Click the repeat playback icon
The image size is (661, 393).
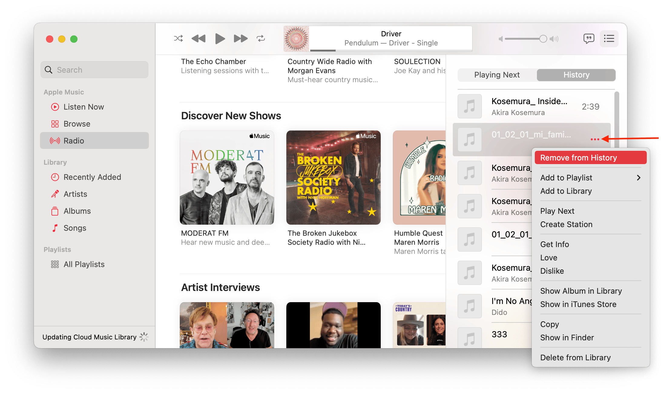coord(260,39)
